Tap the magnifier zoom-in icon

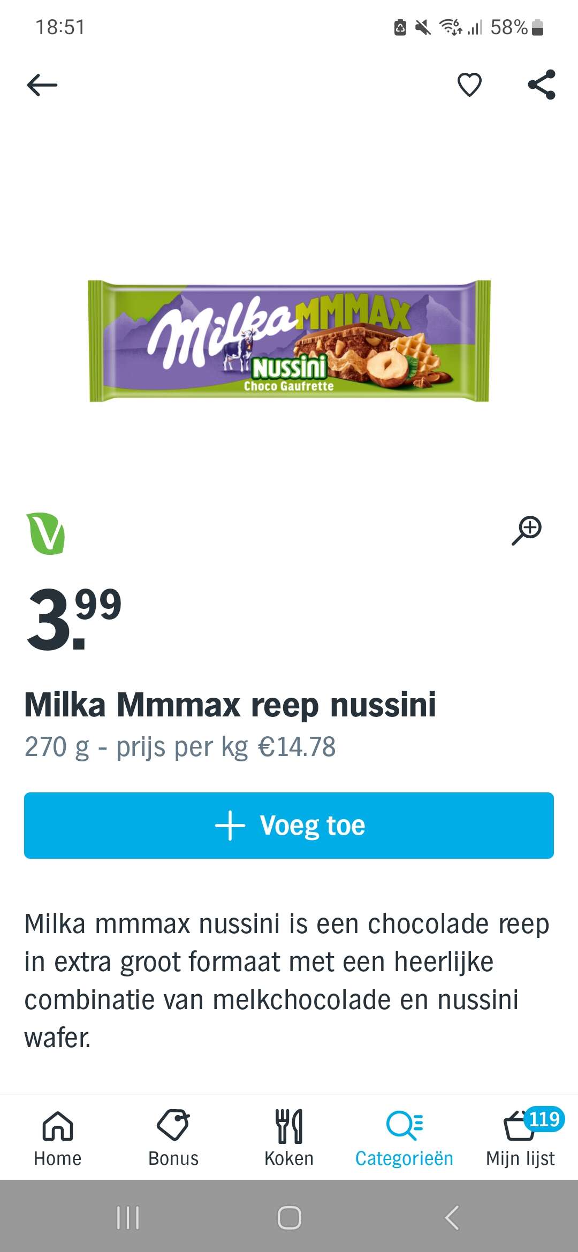tap(527, 531)
